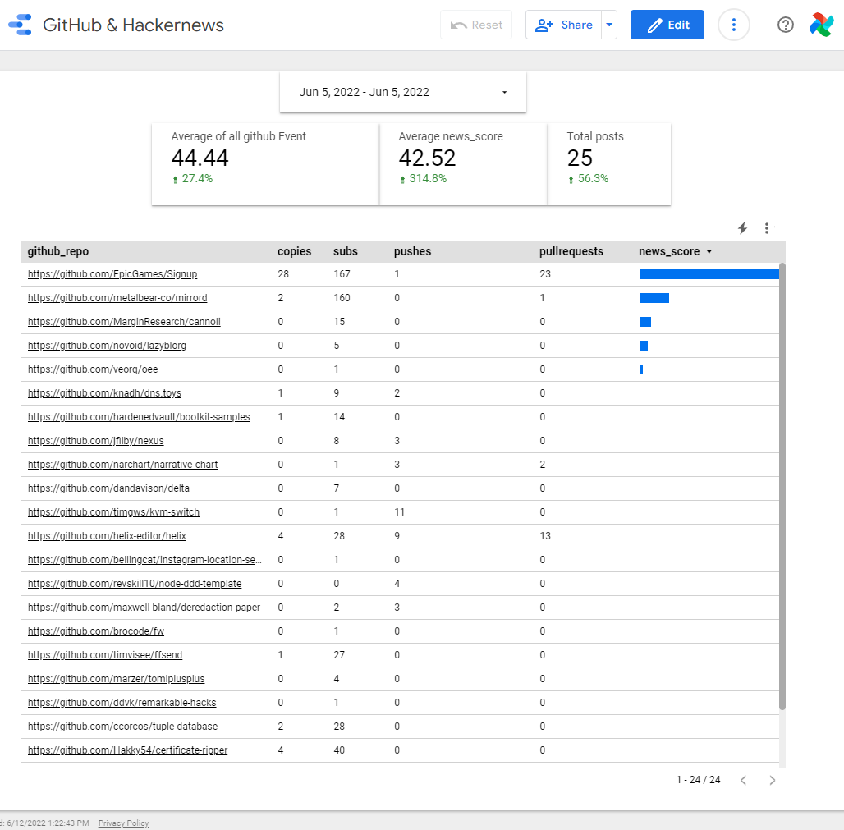Sort by the copies column header
Screen dimensions: 844x830
pyautogui.click(x=295, y=251)
